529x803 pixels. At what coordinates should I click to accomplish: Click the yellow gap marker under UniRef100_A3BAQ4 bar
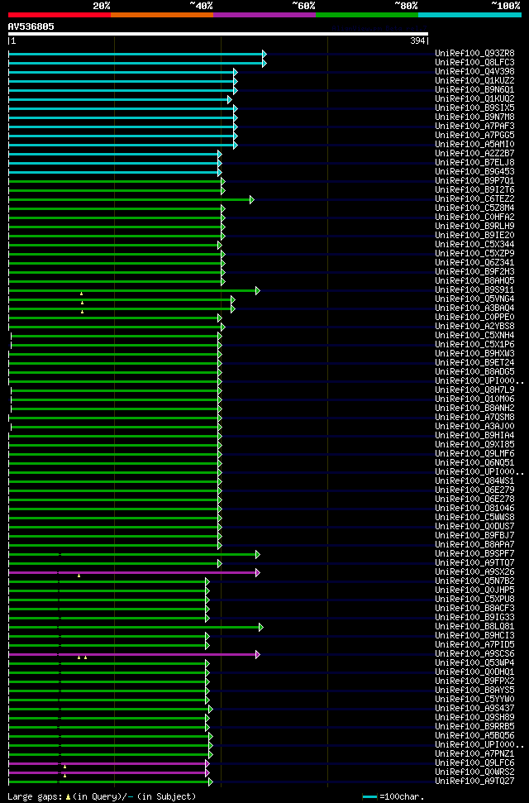pos(82,312)
